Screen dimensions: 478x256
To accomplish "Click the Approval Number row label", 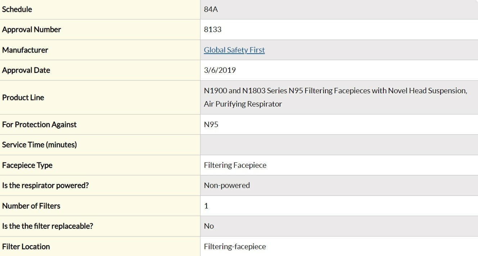I will [x=32, y=30].
